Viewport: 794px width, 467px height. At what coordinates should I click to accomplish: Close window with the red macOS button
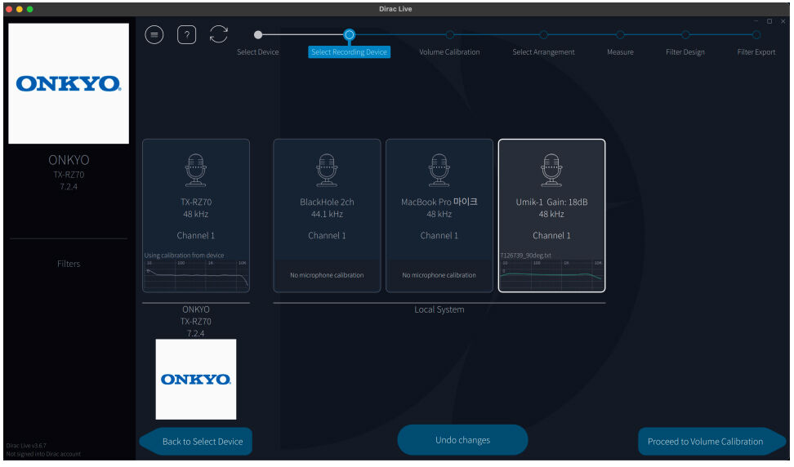9,9
